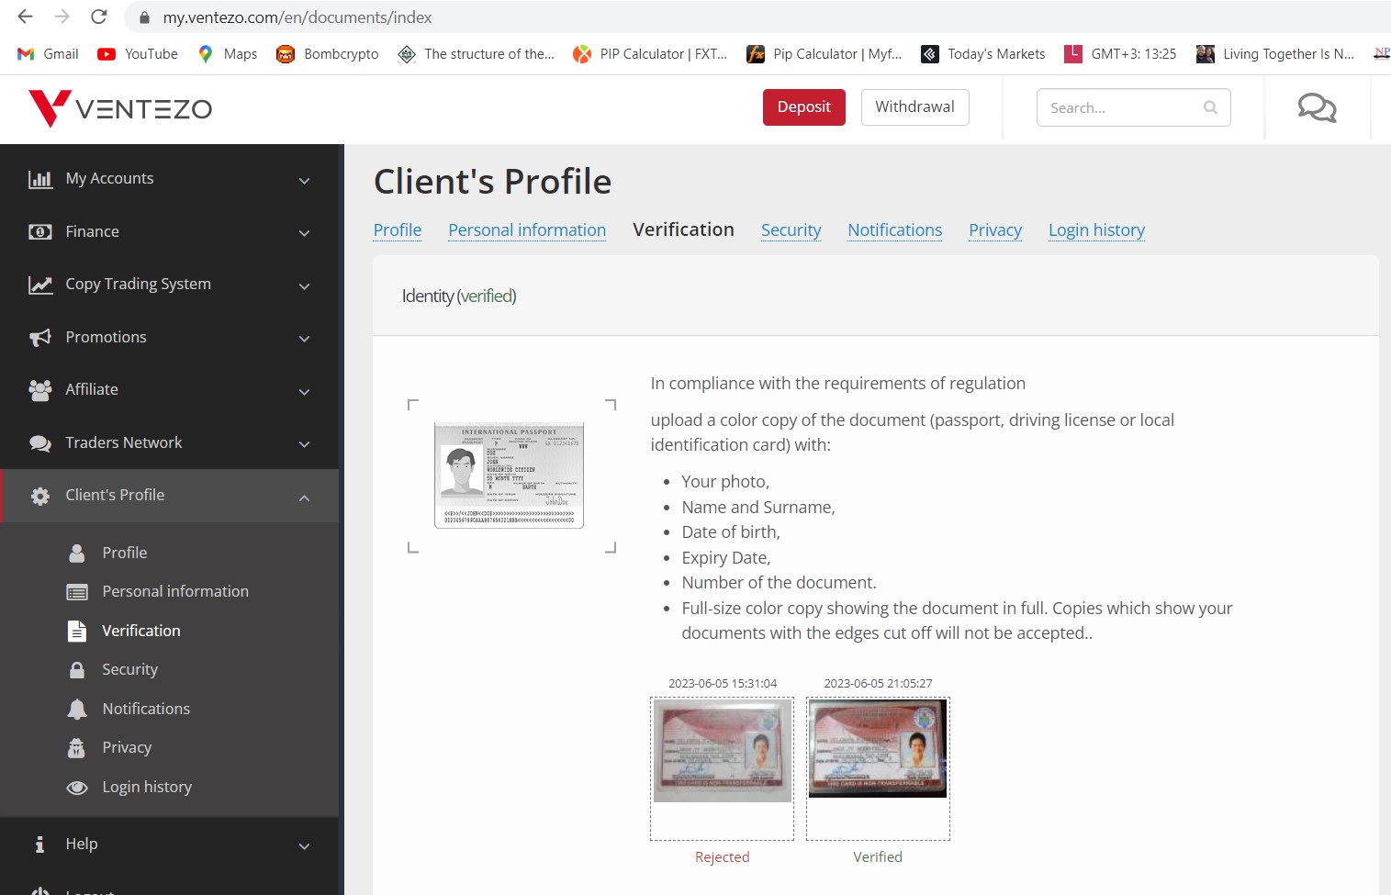Viewport: 1391px width, 895px height.
Task: Switch to the Notifications tab
Action: (x=894, y=230)
